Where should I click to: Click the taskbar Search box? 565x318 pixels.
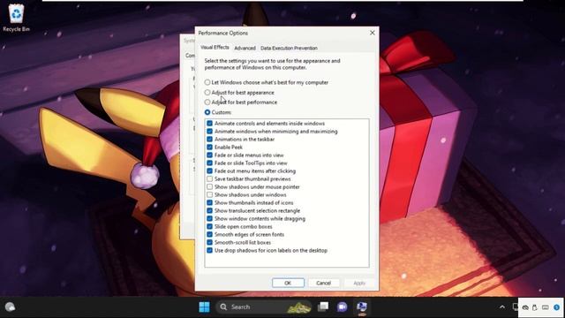click(264, 307)
